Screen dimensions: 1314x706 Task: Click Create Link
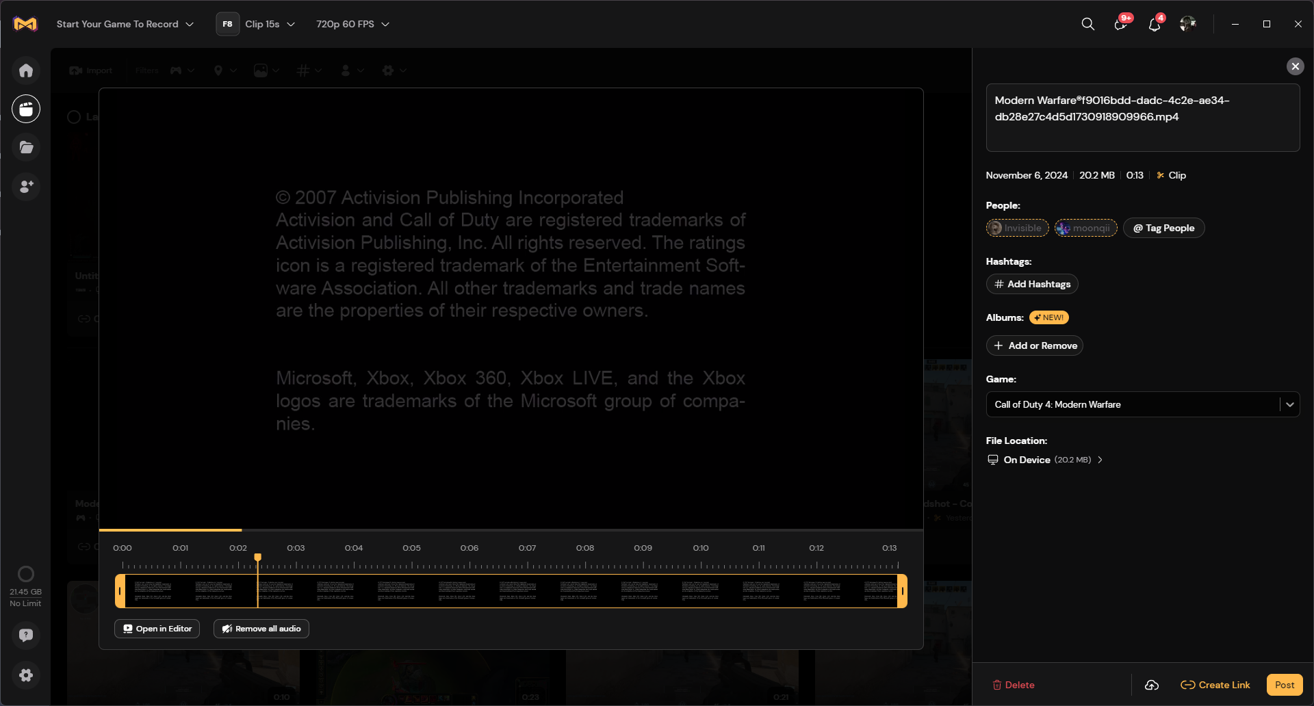point(1215,685)
